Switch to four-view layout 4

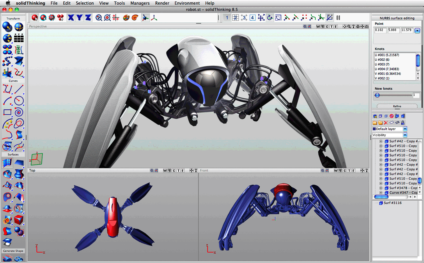[x=252, y=18]
